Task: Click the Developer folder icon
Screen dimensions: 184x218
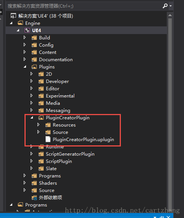Action: tap(41, 81)
